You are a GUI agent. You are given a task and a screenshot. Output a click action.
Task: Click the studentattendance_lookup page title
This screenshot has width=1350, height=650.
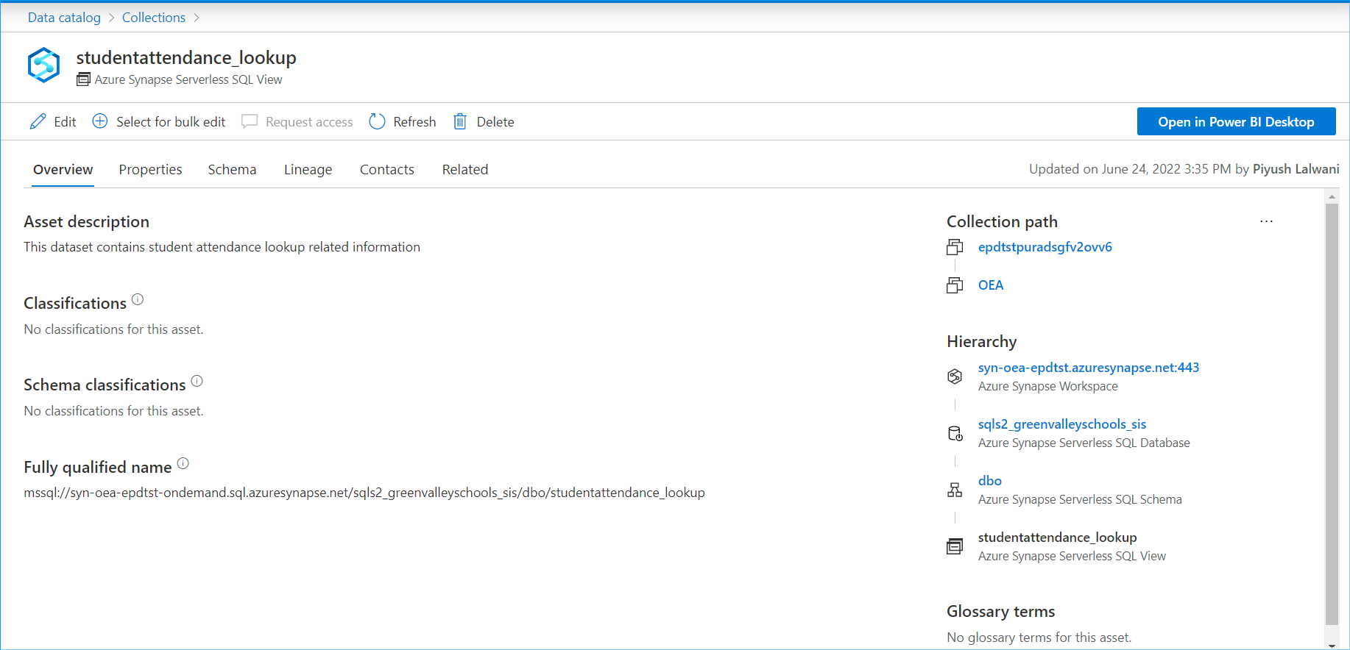coord(186,57)
